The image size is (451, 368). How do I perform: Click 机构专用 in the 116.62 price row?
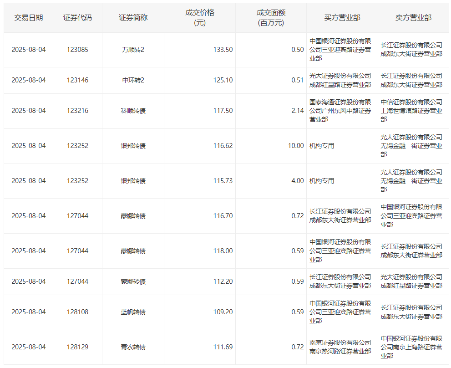(322, 146)
